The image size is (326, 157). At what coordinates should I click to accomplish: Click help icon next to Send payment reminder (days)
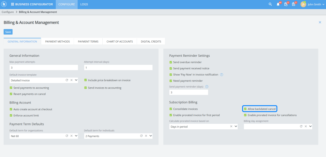[x=207, y=87]
